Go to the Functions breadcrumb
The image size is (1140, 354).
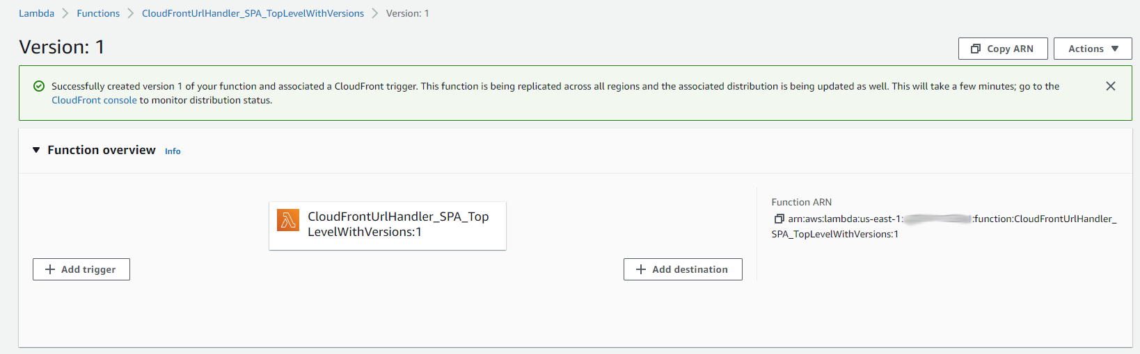[98, 13]
